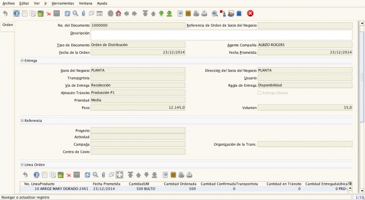365x200 pixels.
Task: Click the red circle exit icon
Action: tap(250, 14)
